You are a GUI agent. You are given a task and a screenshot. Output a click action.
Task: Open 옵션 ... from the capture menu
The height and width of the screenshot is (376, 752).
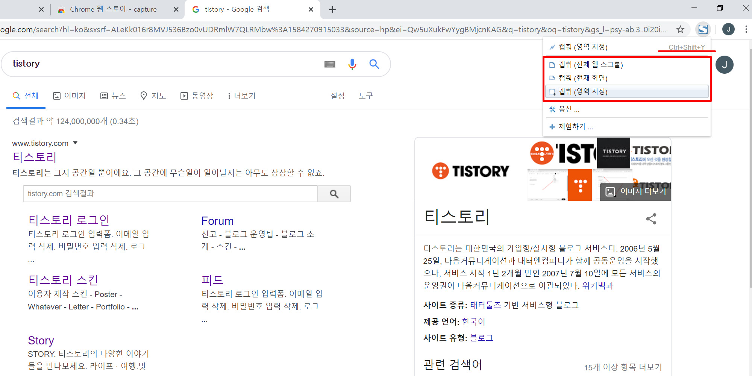[627, 109]
